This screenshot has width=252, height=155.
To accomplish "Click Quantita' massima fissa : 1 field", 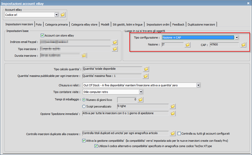I will point(112,76).
